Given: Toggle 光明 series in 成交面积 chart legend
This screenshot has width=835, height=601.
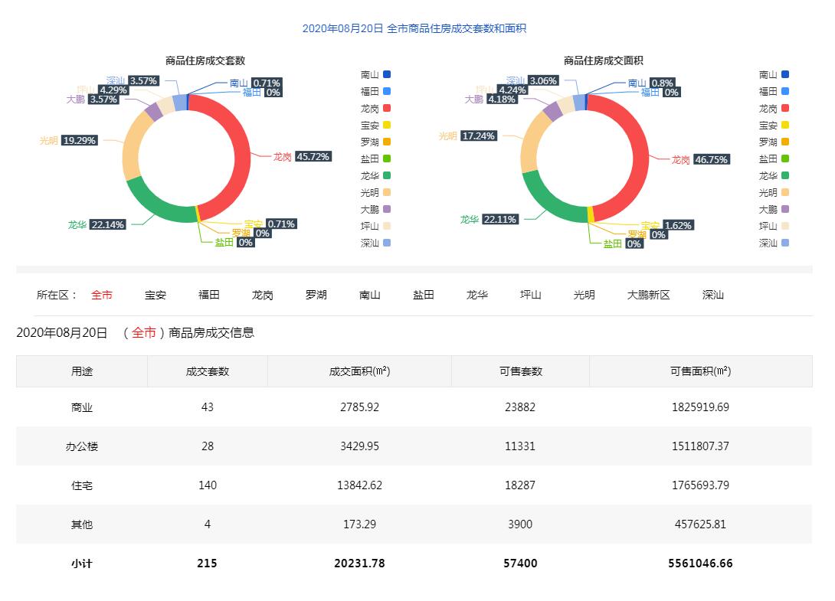Looking at the screenshot, I should 785,192.
